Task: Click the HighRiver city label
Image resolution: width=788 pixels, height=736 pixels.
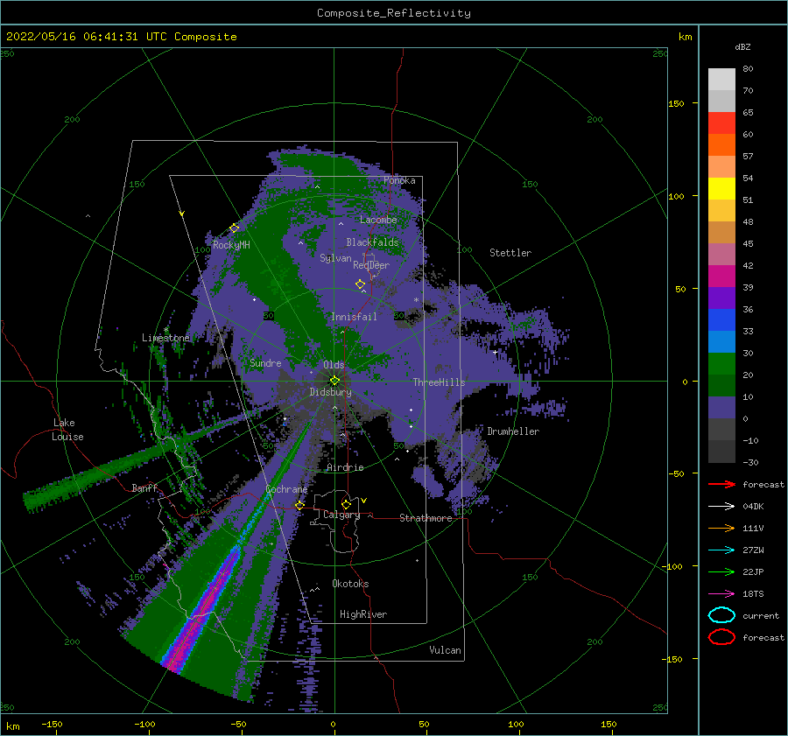Action: [x=363, y=614]
